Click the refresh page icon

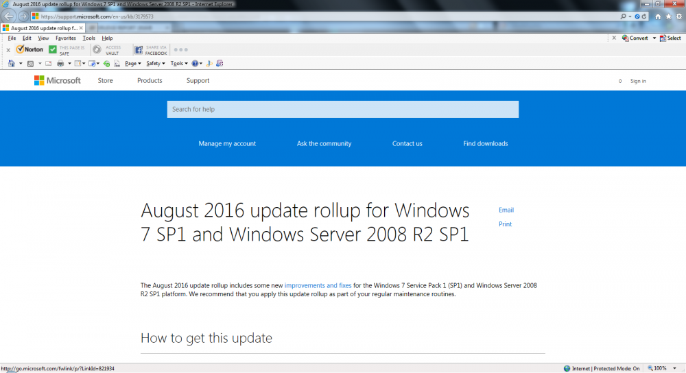pyautogui.click(x=644, y=16)
